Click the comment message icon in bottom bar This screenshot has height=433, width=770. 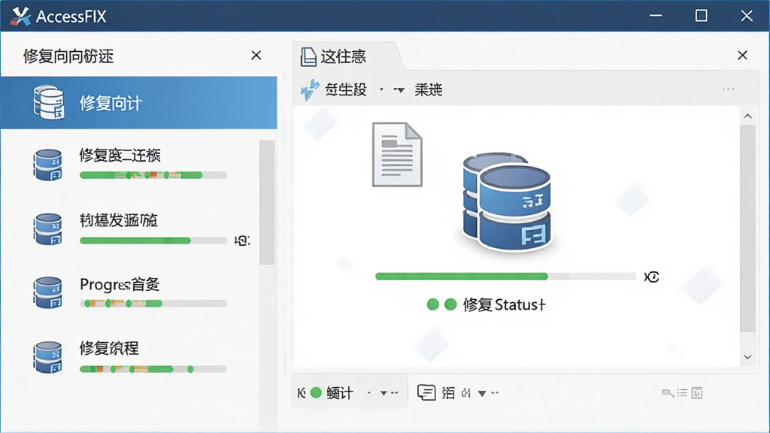(x=426, y=392)
